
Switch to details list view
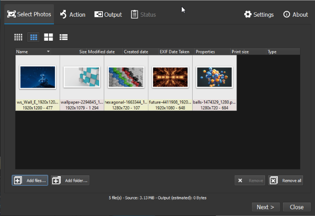pos(63,37)
